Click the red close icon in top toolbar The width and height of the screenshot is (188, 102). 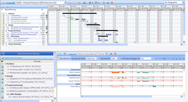[112, 3]
